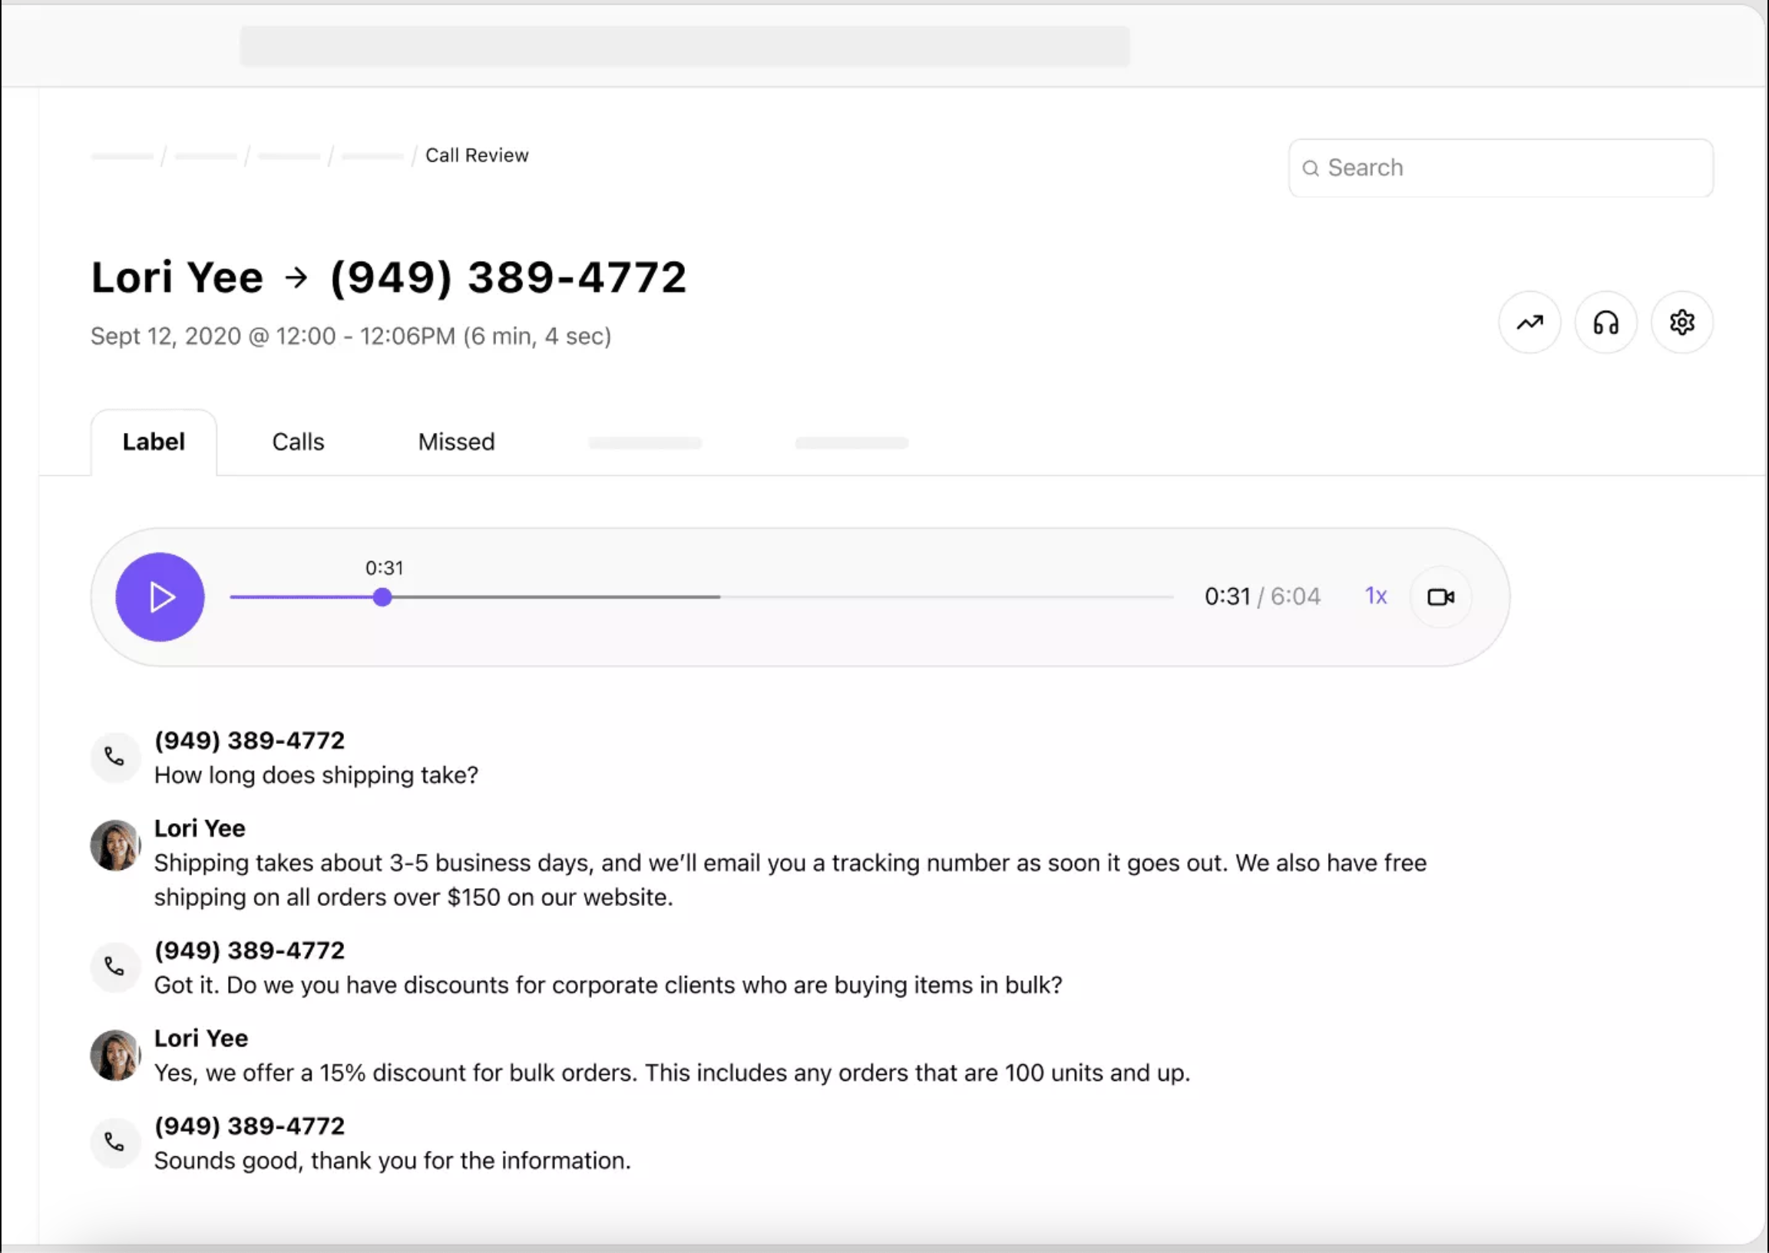The height and width of the screenshot is (1253, 1769).
Task: Switch to the Calls tab
Action: coord(298,442)
